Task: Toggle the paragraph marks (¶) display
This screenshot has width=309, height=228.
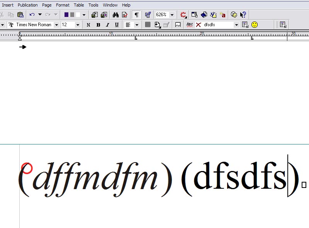Action: pos(136,15)
